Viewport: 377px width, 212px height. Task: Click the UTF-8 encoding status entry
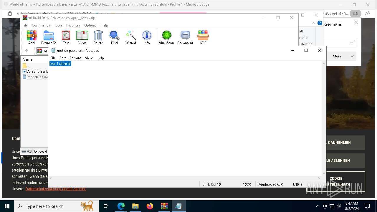pos(297,185)
